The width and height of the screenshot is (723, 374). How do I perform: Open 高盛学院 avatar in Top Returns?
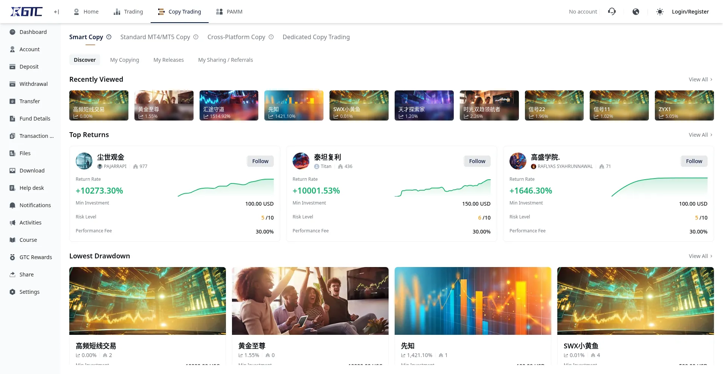click(x=518, y=161)
